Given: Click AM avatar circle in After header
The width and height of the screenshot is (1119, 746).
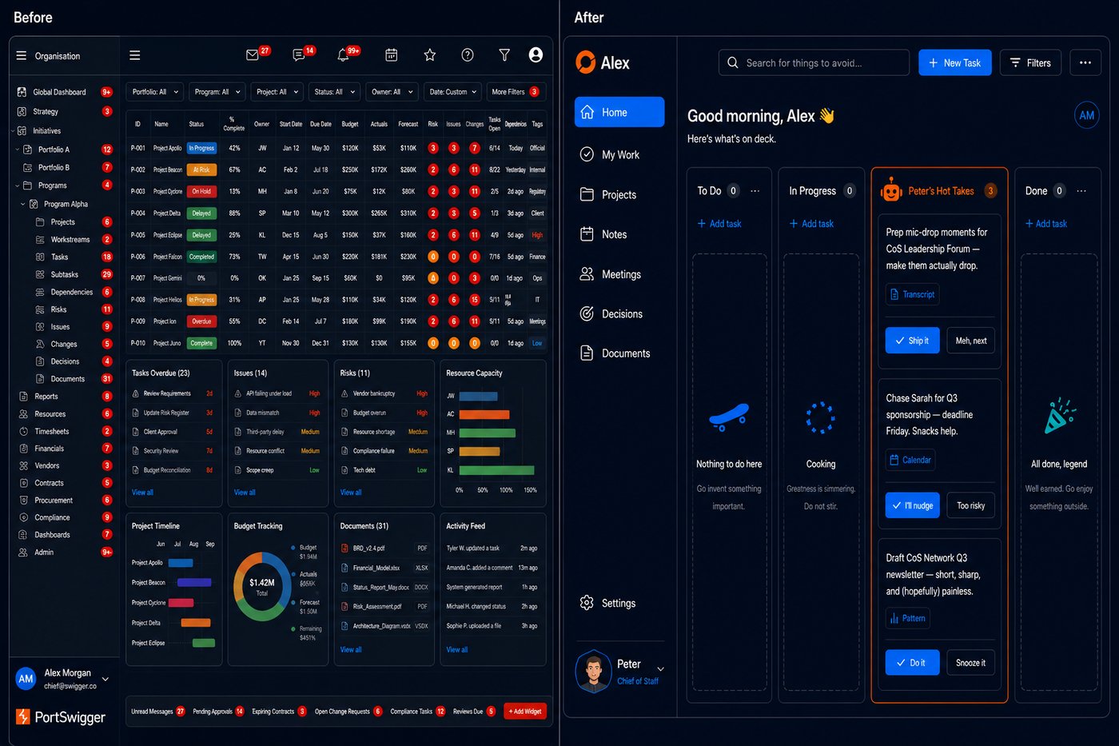Looking at the screenshot, I should click(x=1087, y=115).
